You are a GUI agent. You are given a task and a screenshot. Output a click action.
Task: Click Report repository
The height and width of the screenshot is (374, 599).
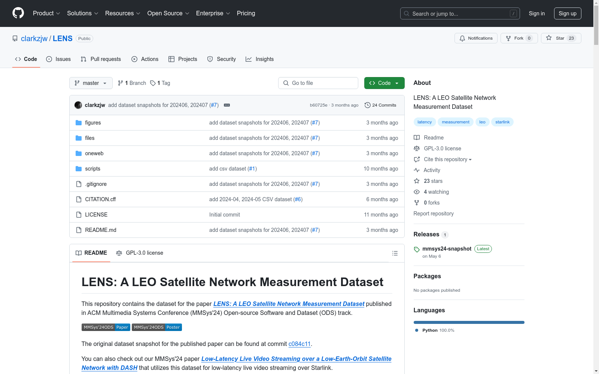[434, 214]
